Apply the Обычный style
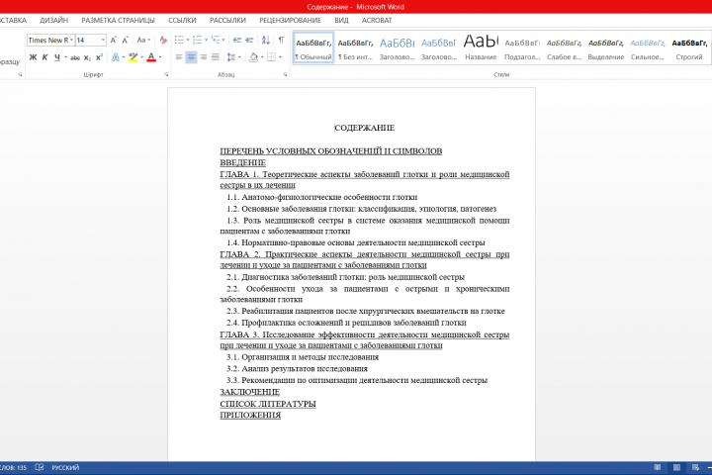Viewport: 712px width, 475px height. pyautogui.click(x=313, y=48)
